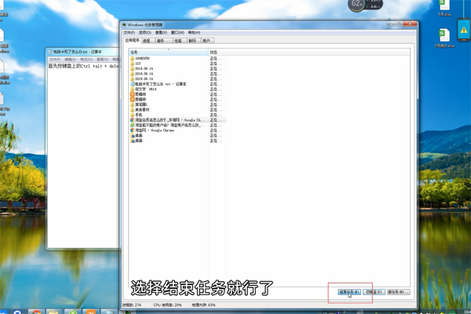
Task: Click the folder icon of 美食素材 task
Action: [132, 110]
